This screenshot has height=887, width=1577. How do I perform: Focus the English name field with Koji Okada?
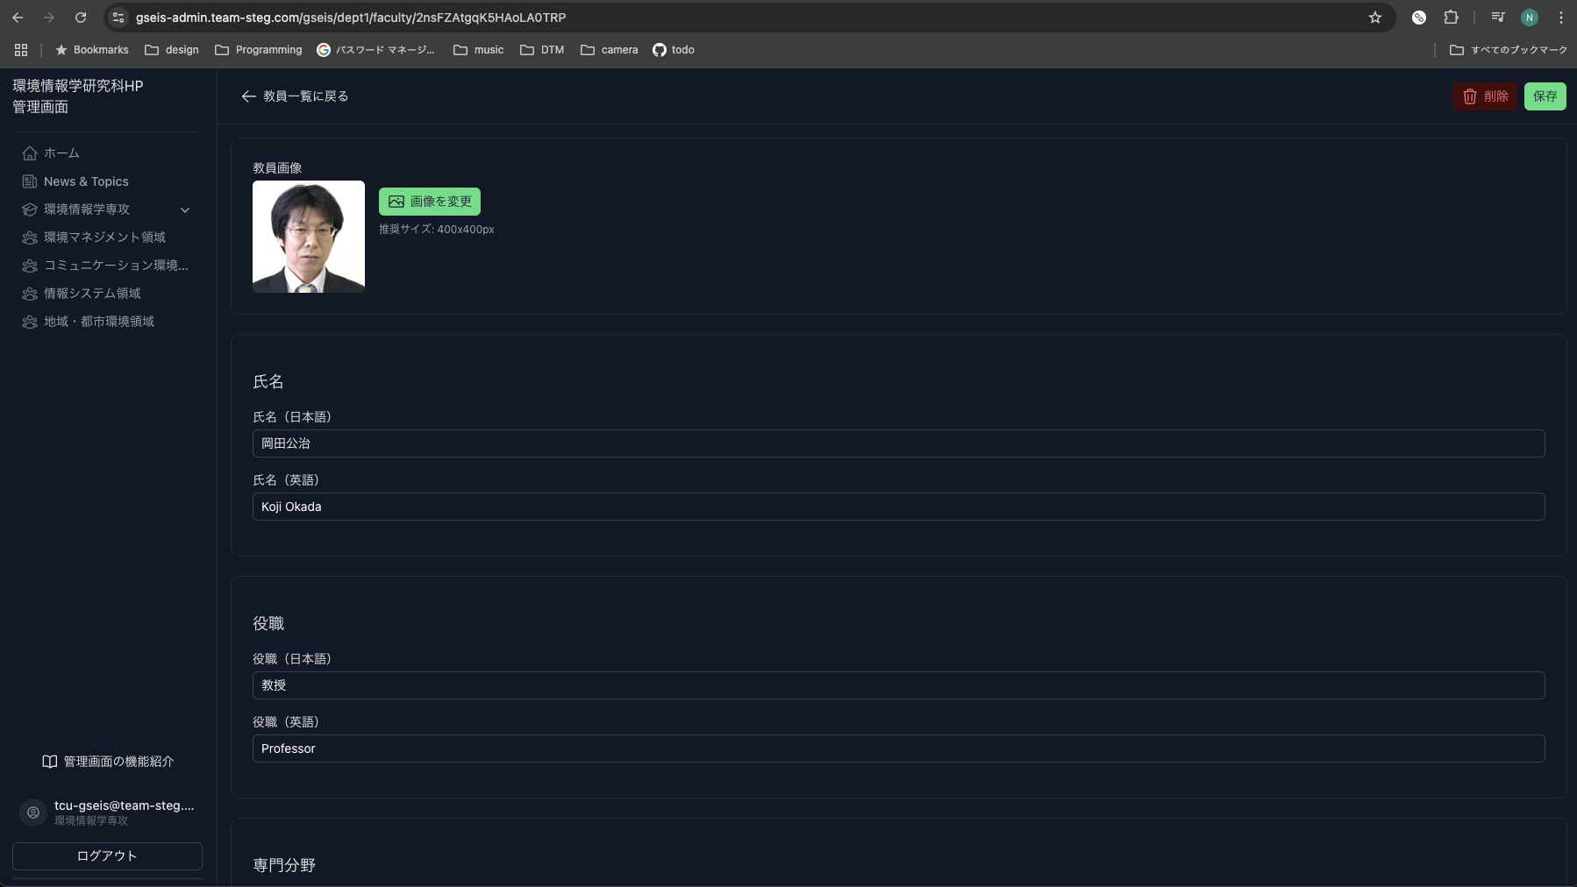[x=898, y=507]
